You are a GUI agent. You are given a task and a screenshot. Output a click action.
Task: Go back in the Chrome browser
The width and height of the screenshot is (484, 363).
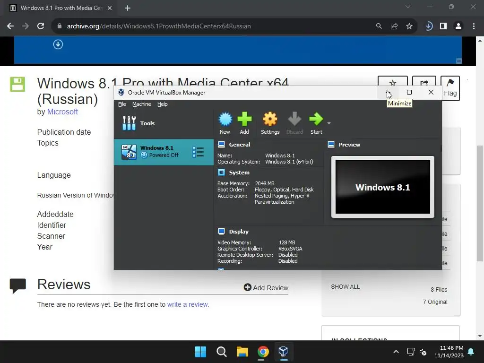point(10,26)
